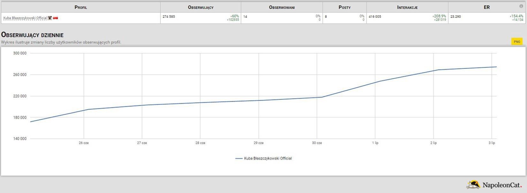
Task: Click the chart description text about obserwujących profil
Action: (x=61, y=42)
